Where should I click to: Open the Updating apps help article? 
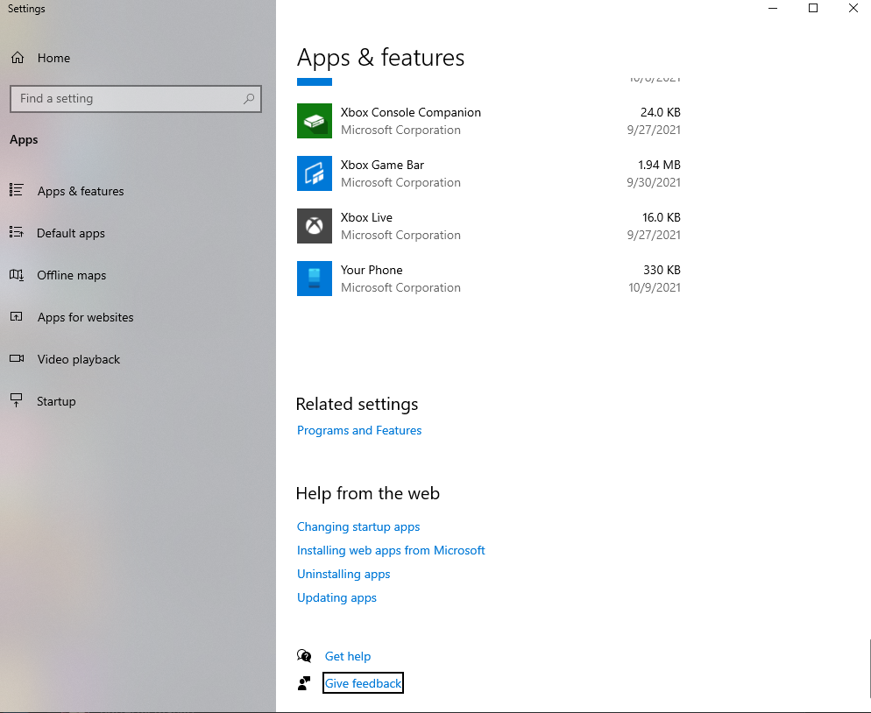click(336, 597)
